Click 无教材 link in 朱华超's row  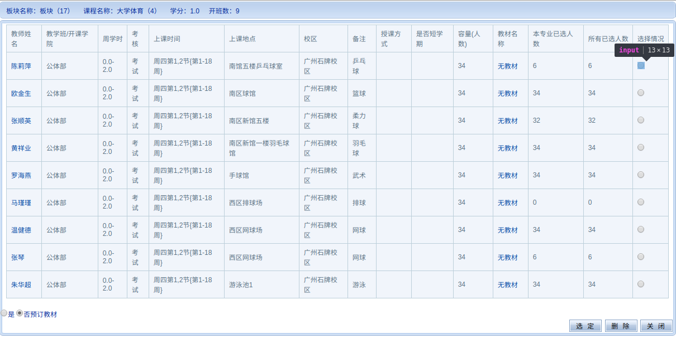[508, 284]
